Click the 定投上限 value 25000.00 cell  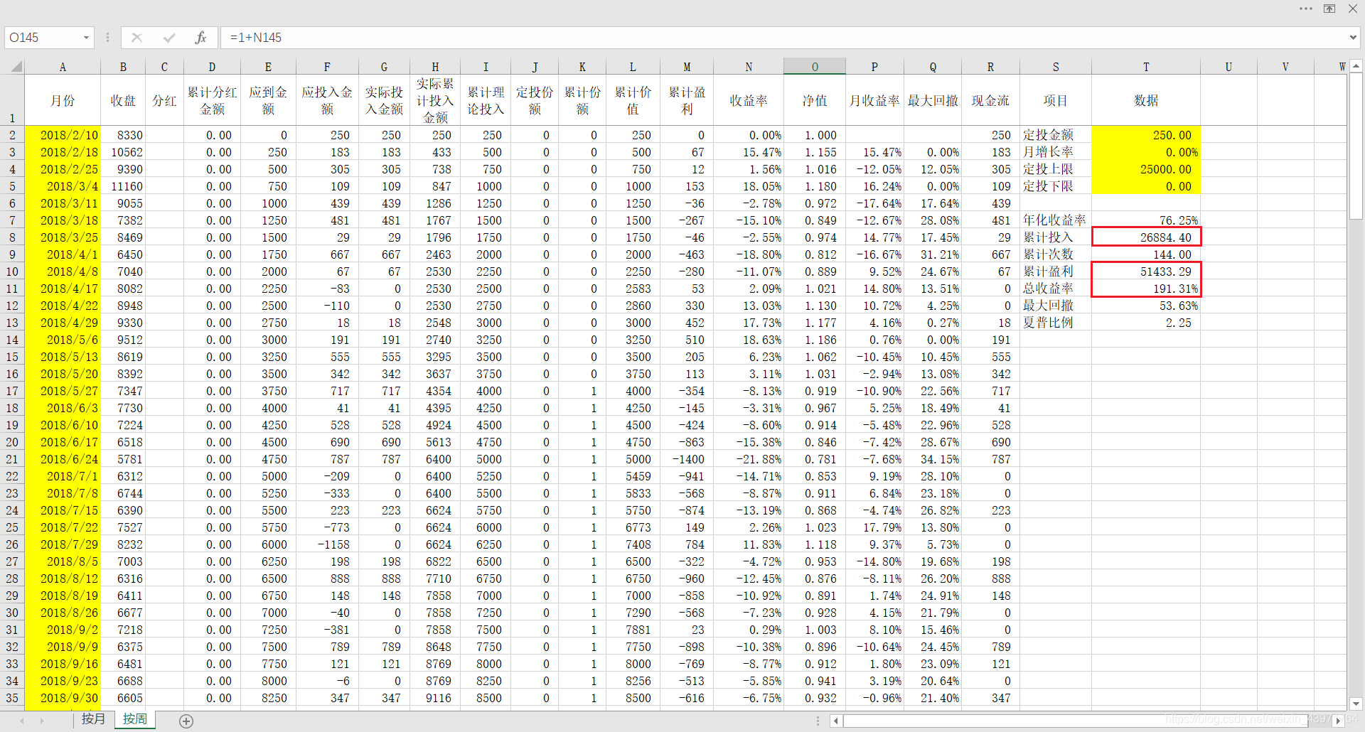click(1146, 169)
